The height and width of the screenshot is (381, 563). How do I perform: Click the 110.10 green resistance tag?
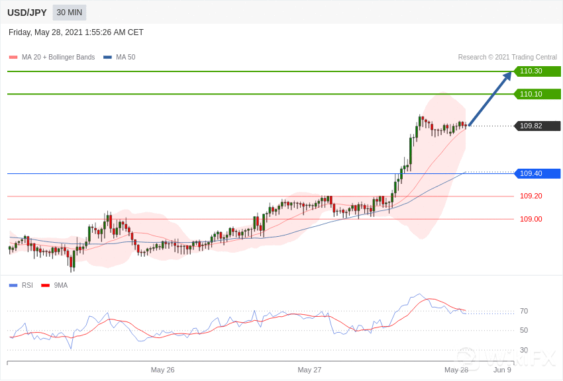click(537, 94)
